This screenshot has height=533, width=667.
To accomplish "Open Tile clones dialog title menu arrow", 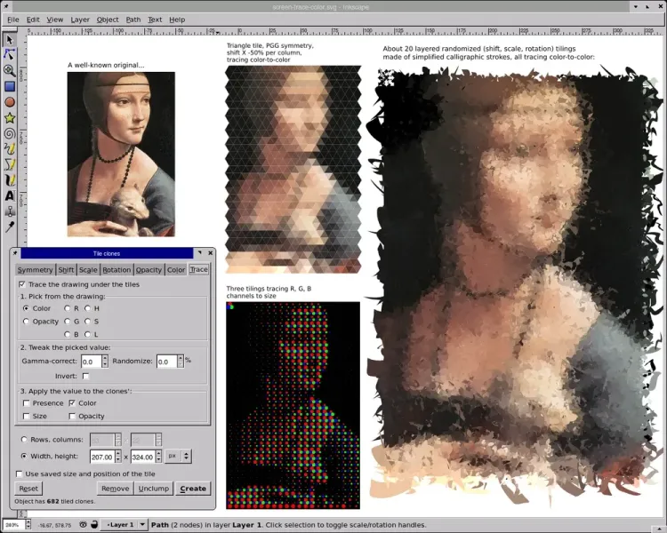I will [x=199, y=253].
